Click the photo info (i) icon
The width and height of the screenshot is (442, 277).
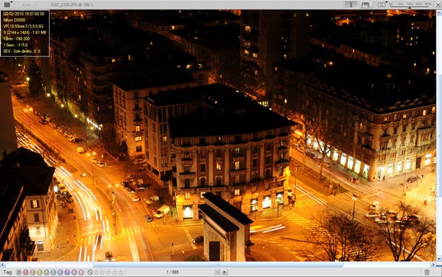[x=350, y=4]
